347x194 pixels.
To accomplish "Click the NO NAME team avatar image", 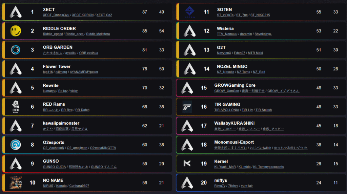I will pyautogui.click(x=16, y=183).
